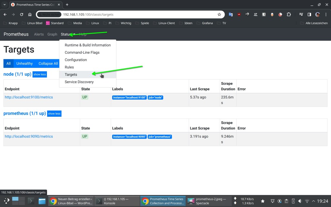
Task: Open Configuration from the Status menu
Action: coord(88,60)
